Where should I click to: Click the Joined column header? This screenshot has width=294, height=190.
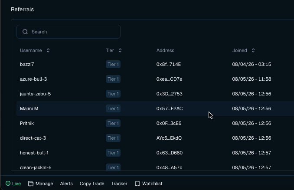coord(240,50)
